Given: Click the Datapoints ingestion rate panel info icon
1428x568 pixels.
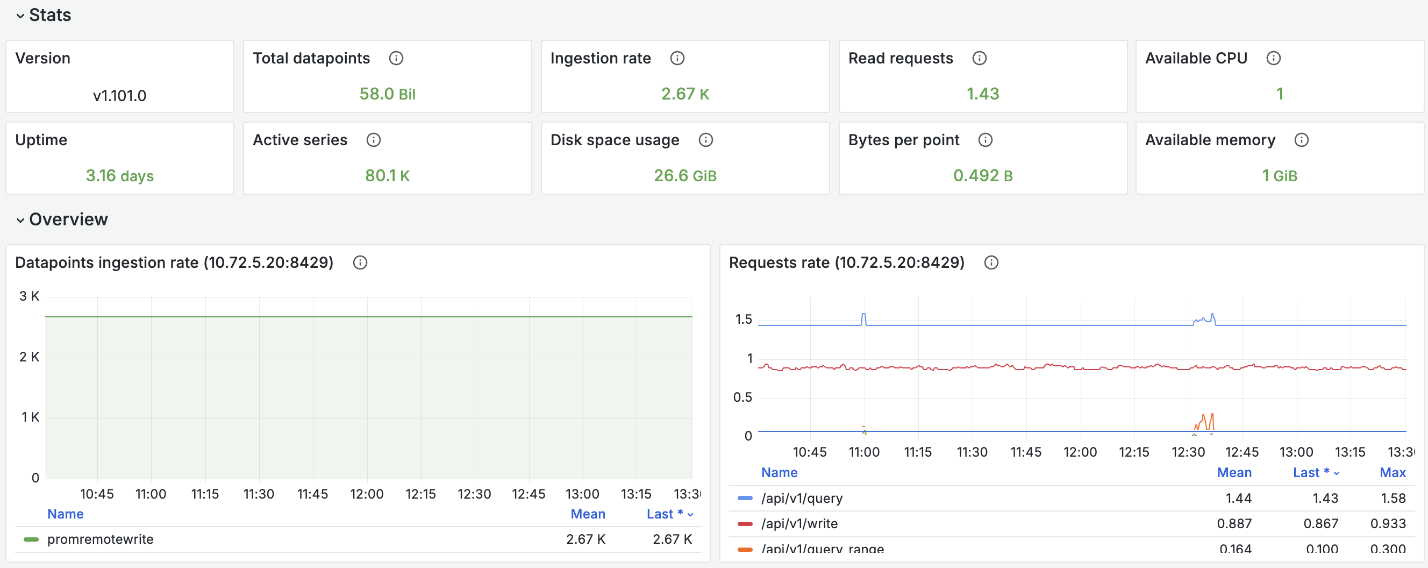Looking at the screenshot, I should 360,262.
